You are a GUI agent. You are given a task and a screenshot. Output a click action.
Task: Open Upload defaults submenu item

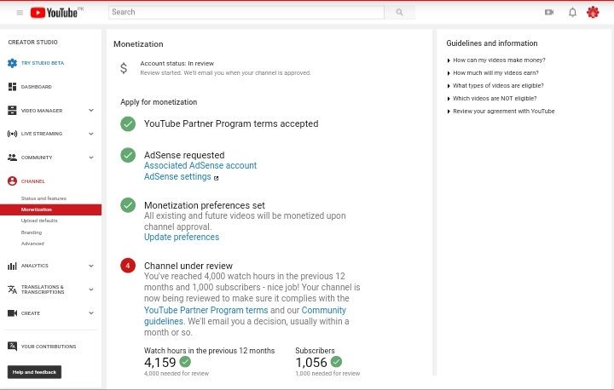(x=39, y=221)
